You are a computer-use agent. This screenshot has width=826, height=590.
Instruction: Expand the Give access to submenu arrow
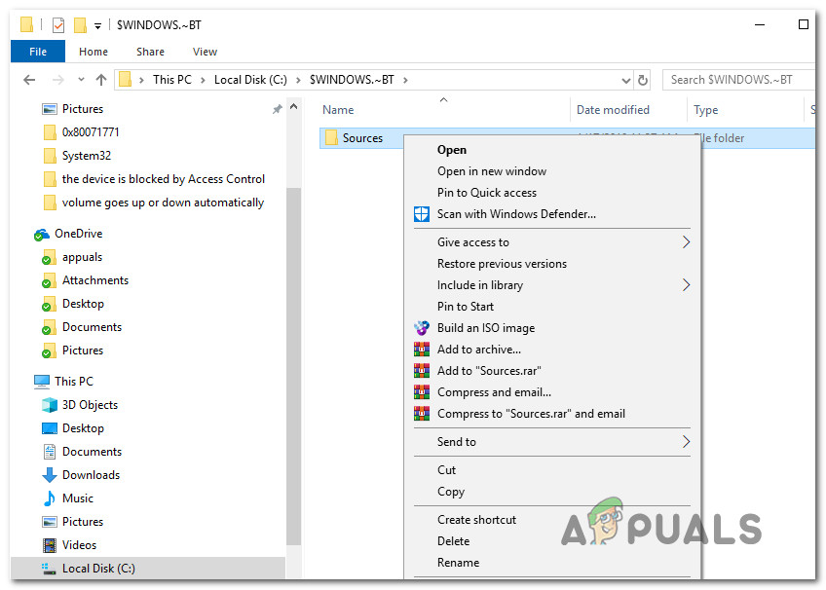686,242
